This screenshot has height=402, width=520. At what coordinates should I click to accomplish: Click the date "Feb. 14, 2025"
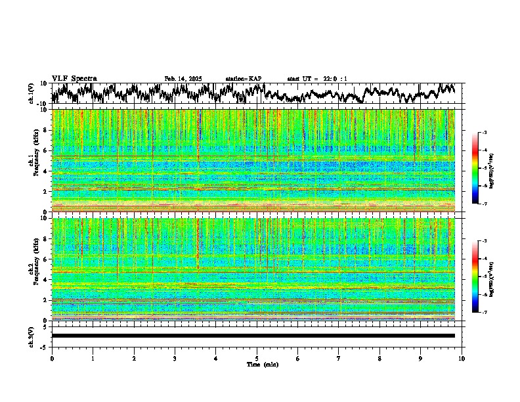[x=183, y=79]
